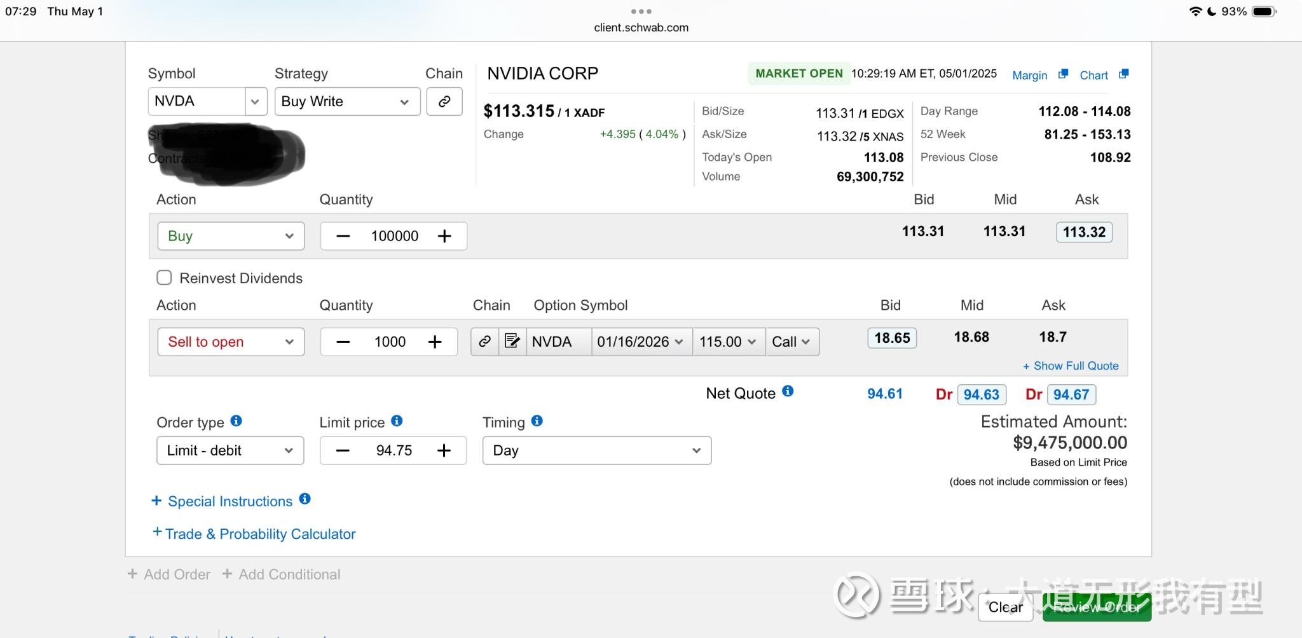Raise the limit price with the plus button
1302x638 pixels.
[444, 450]
